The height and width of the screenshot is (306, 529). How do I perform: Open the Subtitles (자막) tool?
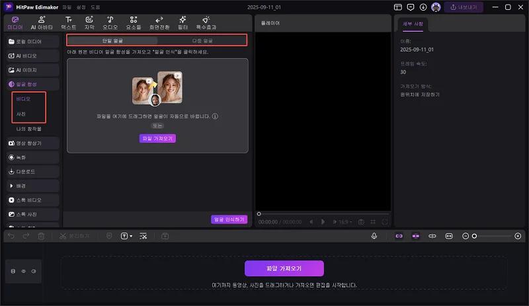pyautogui.click(x=89, y=23)
